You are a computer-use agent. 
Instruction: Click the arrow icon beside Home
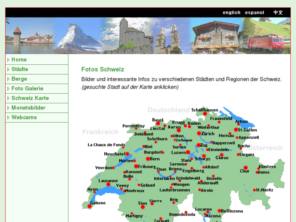point(8,60)
